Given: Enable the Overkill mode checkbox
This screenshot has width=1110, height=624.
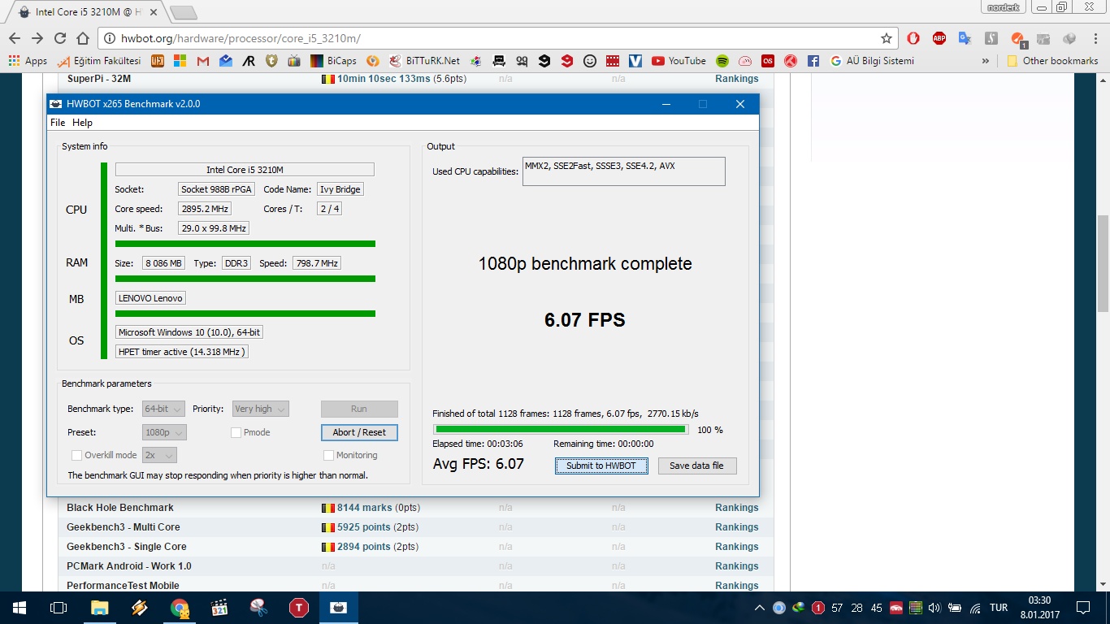Looking at the screenshot, I should [76, 455].
